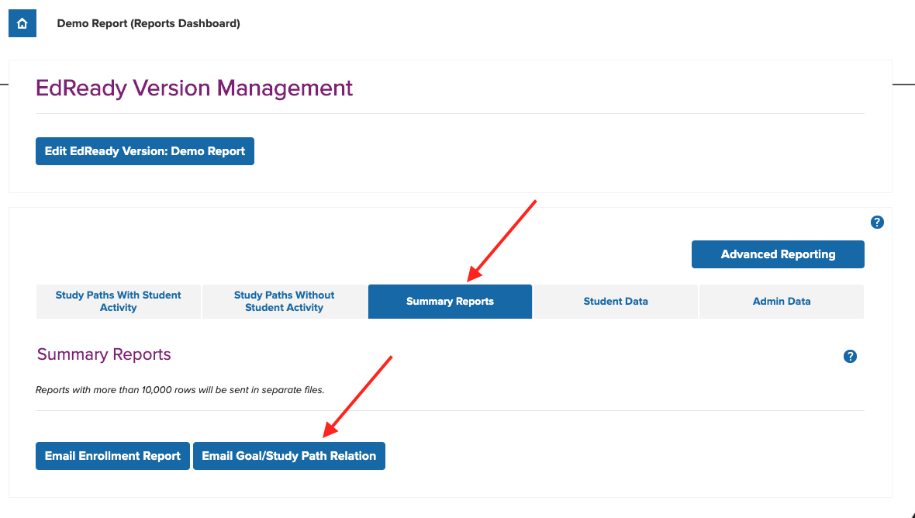The width and height of the screenshot is (915, 518).
Task: Send the Email Enrollment Report
Action: [112, 456]
